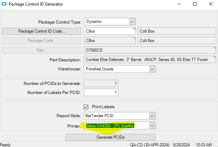Click the Colt Box description beside Package Control ID Code
218x147 pixels.
coord(177,31)
